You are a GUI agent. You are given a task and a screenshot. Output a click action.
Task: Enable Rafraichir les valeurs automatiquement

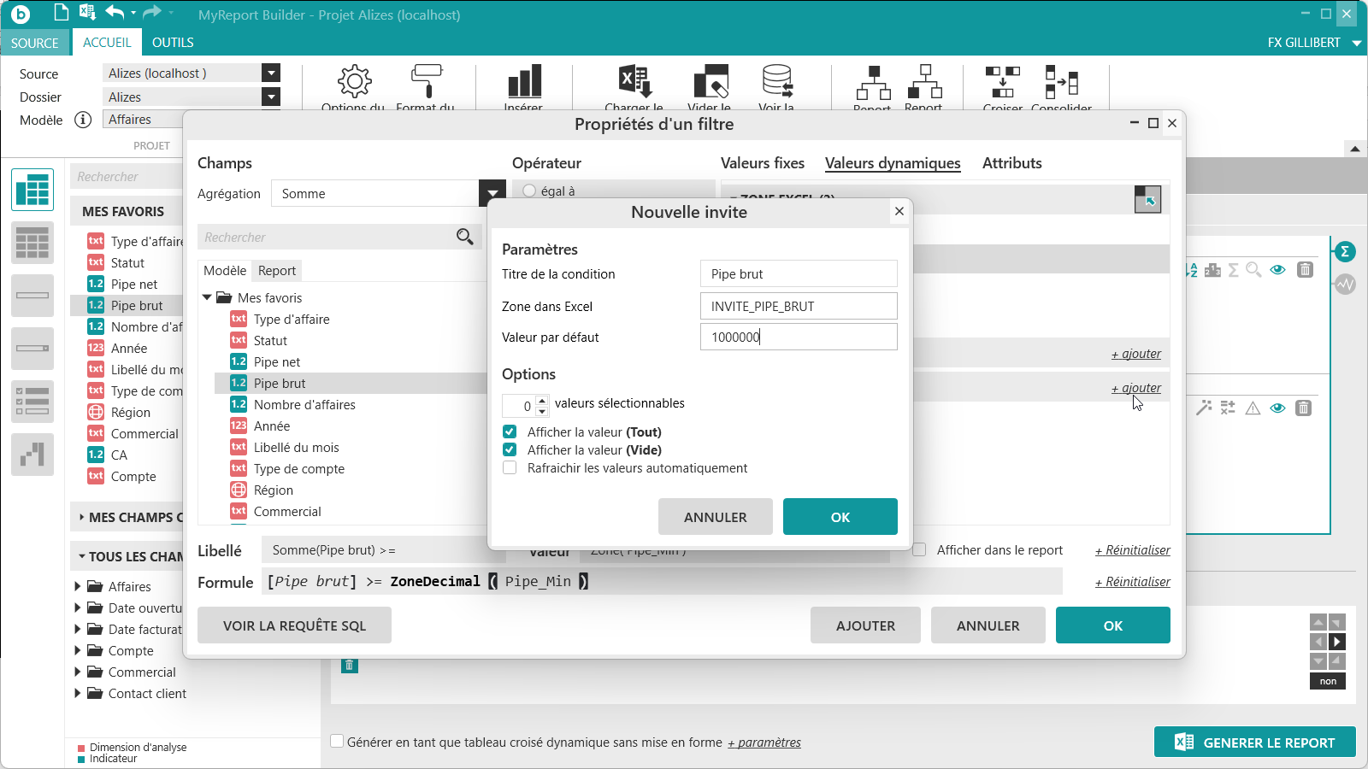point(510,468)
